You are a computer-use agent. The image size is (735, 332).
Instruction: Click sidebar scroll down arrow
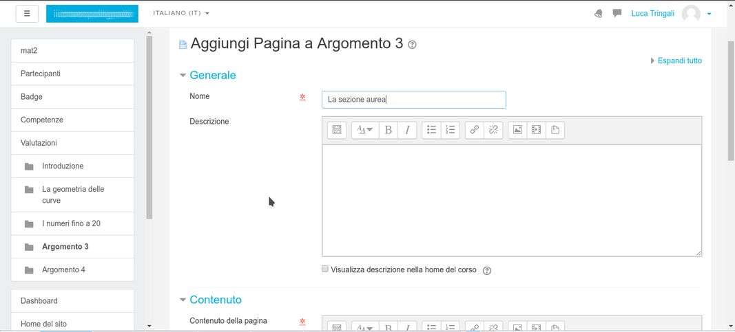click(x=149, y=326)
